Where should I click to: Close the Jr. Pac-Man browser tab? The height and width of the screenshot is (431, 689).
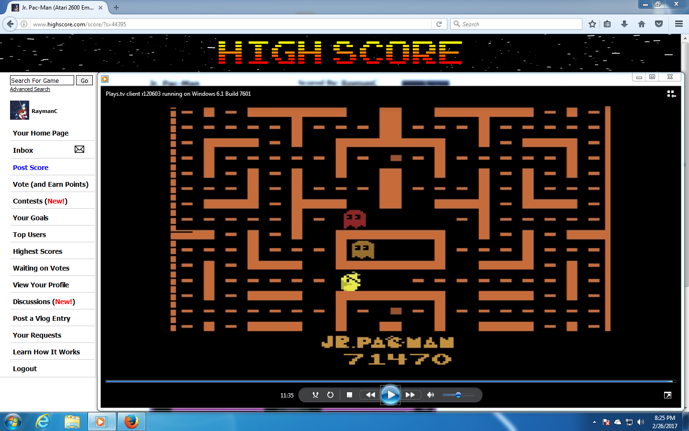[100, 8]
